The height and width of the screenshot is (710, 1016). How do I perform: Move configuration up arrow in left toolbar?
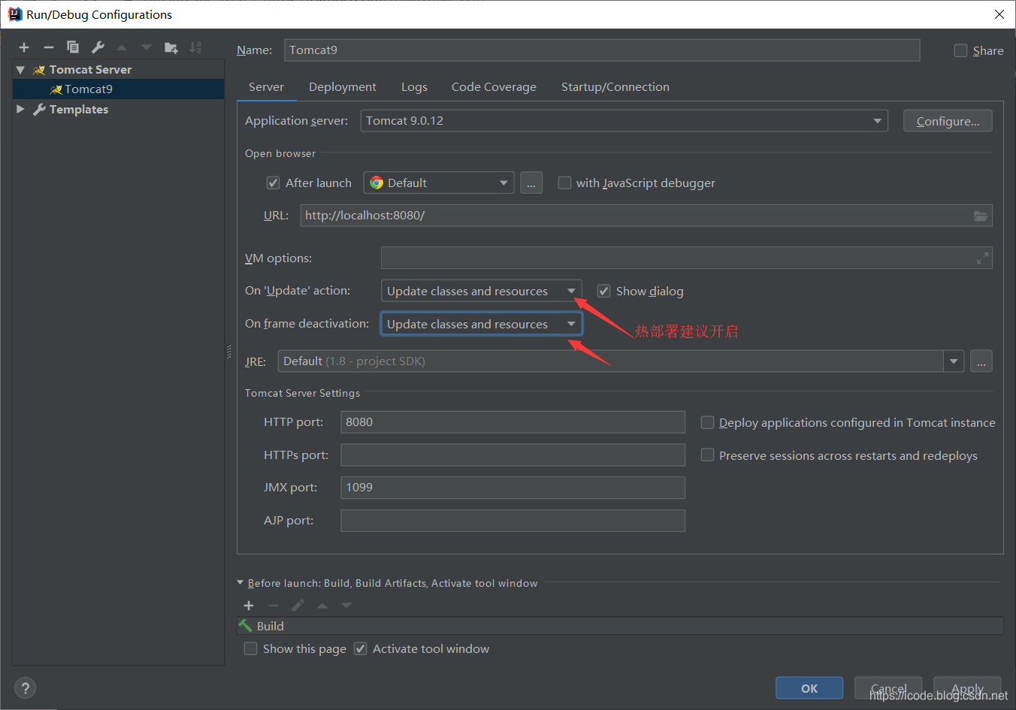click(122, 47)
